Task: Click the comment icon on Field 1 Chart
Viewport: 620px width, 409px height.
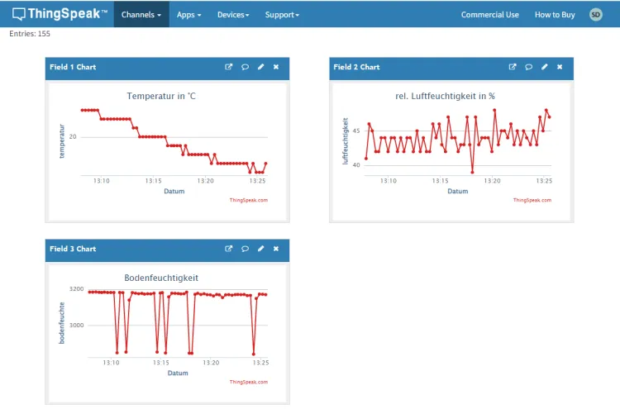Action: [245, 67]
